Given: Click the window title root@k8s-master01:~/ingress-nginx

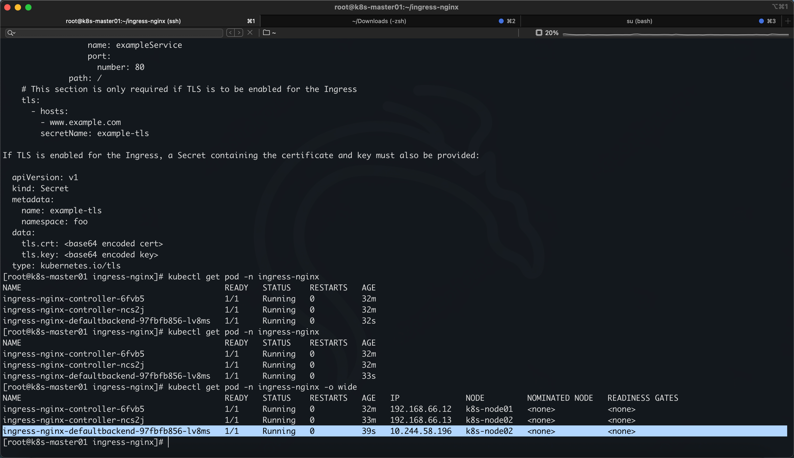Looking at the screenshot, I should (396, 7).
